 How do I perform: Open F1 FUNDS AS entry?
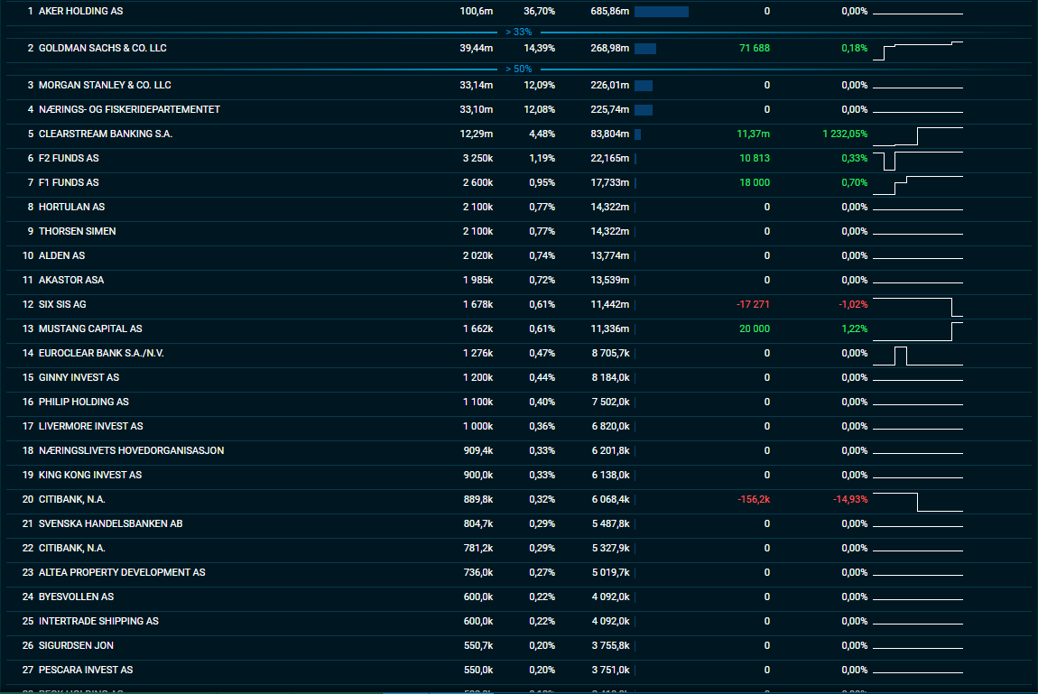click(69, 183)
